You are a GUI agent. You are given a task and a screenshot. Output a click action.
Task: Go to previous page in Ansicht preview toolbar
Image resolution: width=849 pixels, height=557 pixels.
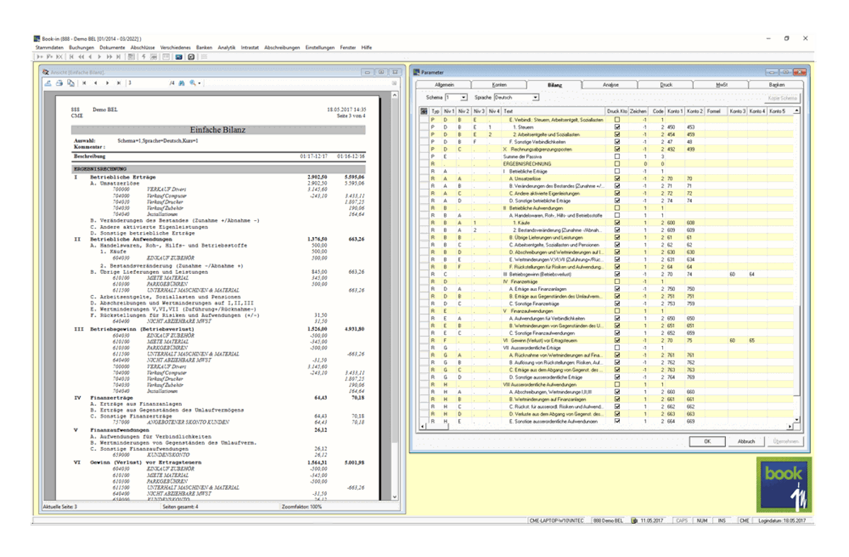coord(96,83)
